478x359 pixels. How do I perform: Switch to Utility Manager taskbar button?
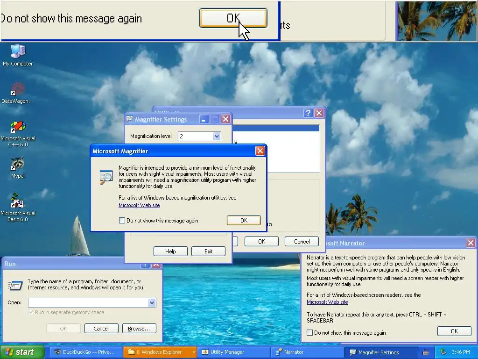point(234,352)
